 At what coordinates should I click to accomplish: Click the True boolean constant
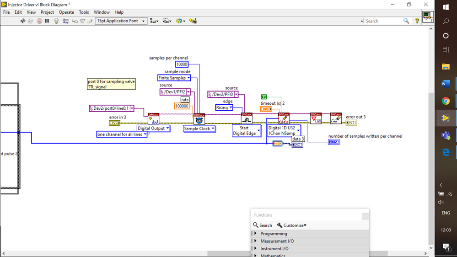[264, 97]
